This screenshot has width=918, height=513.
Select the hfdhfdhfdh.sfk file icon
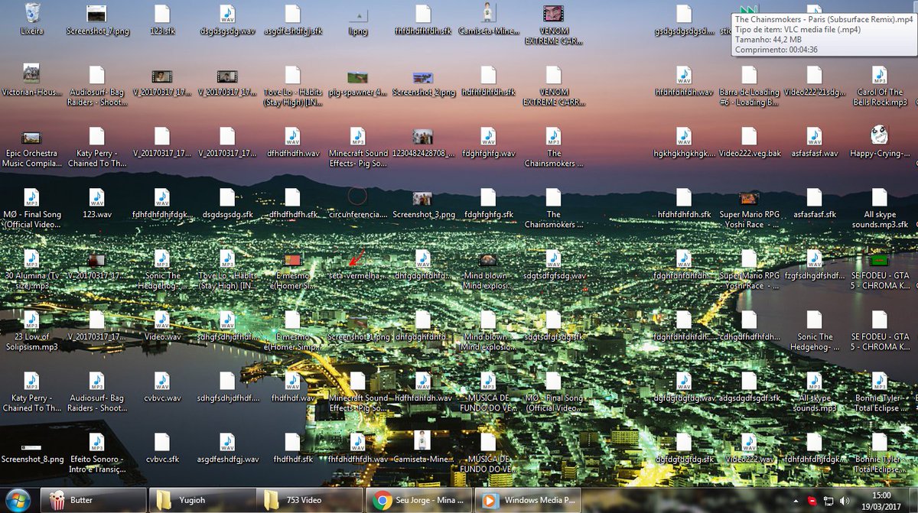pyautogui.click(x=684, y=203)
